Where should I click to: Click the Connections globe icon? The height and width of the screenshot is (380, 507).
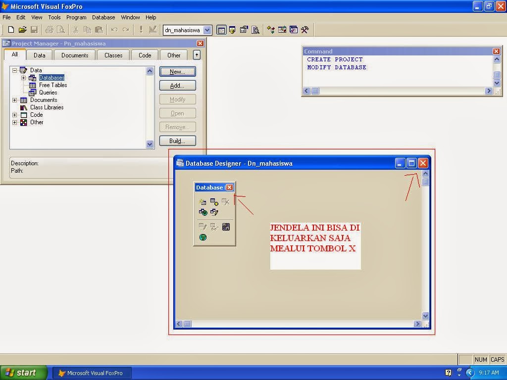(x=203, y=237)
